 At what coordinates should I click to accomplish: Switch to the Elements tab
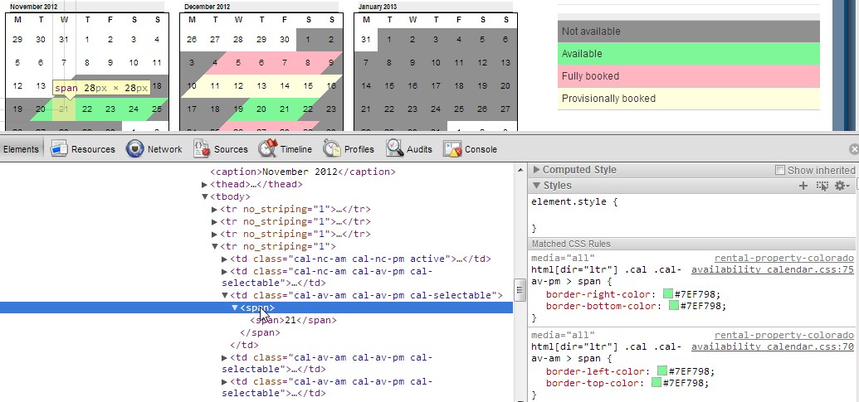coord(21,148)
